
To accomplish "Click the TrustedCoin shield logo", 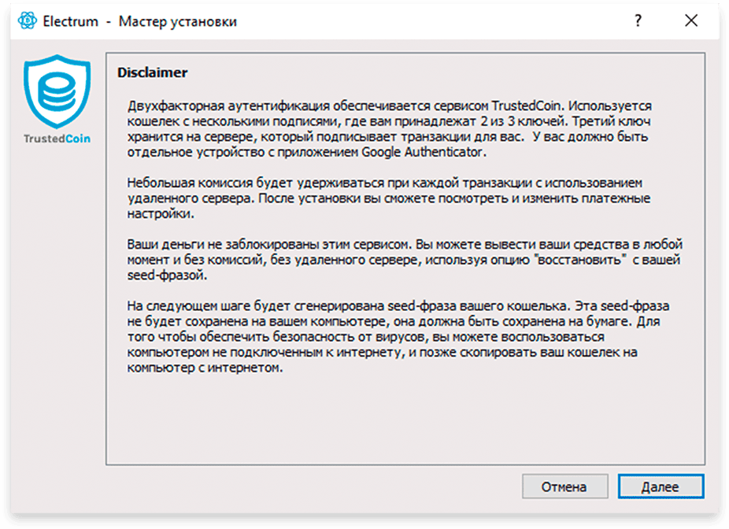I will (x=57, y=91).
